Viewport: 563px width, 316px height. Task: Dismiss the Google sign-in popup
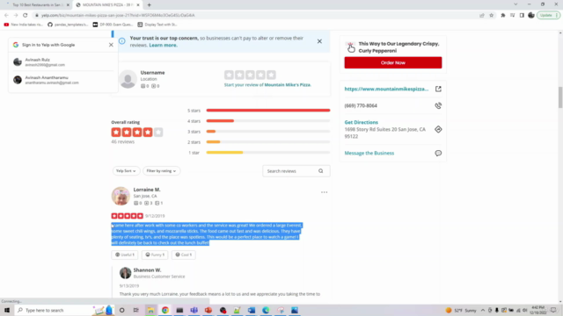pos(111,45)
